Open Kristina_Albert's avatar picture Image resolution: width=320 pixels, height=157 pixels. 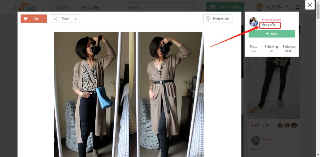pos(254,22)
